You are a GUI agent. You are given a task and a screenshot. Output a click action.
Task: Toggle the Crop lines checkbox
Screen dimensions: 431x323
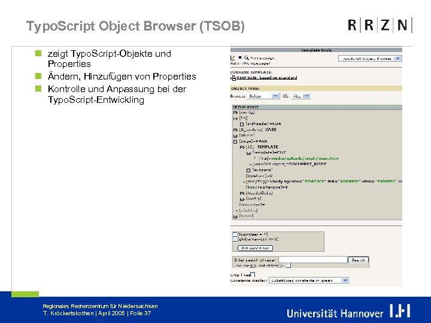click(253, 275)
